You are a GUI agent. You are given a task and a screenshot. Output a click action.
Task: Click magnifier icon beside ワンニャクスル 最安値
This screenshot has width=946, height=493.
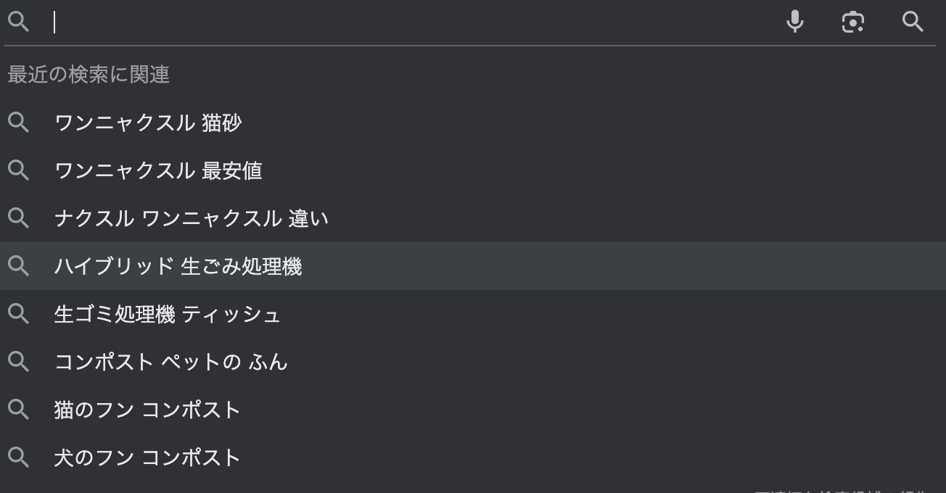coord(18,170)
